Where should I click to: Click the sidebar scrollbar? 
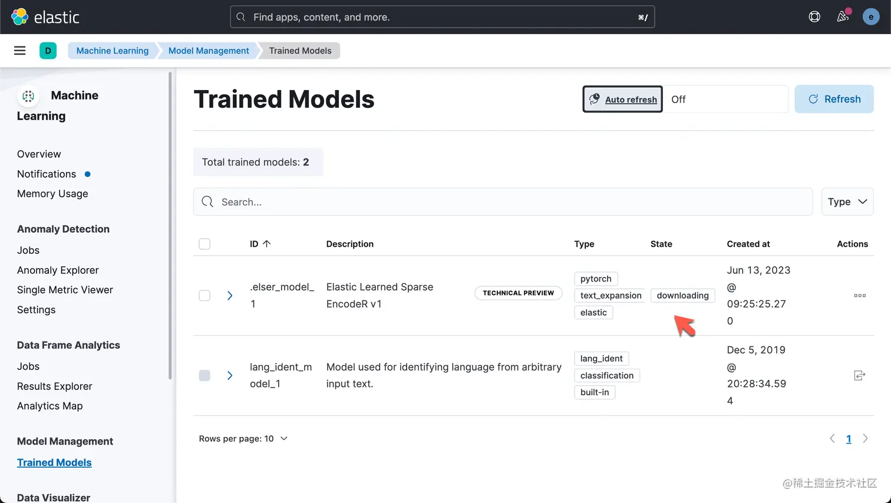tap(170, 225)
